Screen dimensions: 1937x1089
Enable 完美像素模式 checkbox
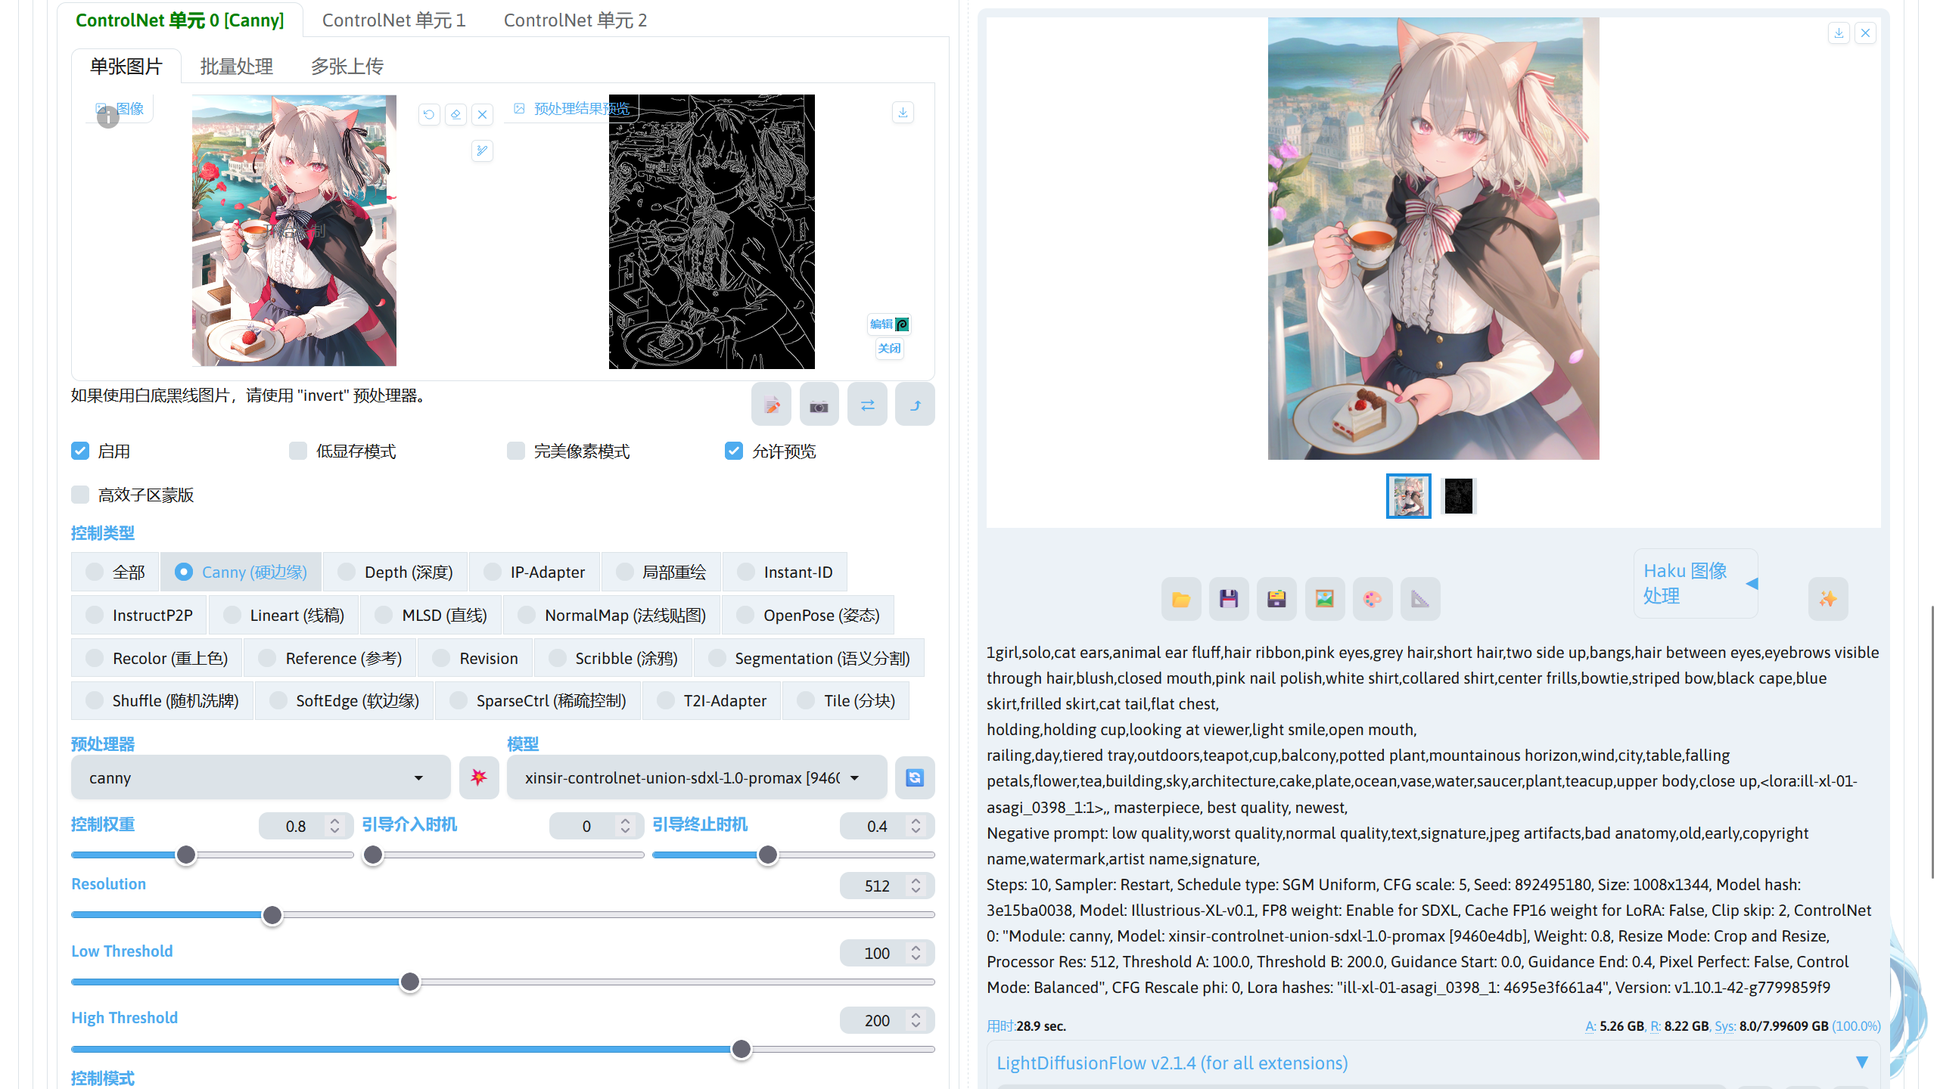point(515,450)
